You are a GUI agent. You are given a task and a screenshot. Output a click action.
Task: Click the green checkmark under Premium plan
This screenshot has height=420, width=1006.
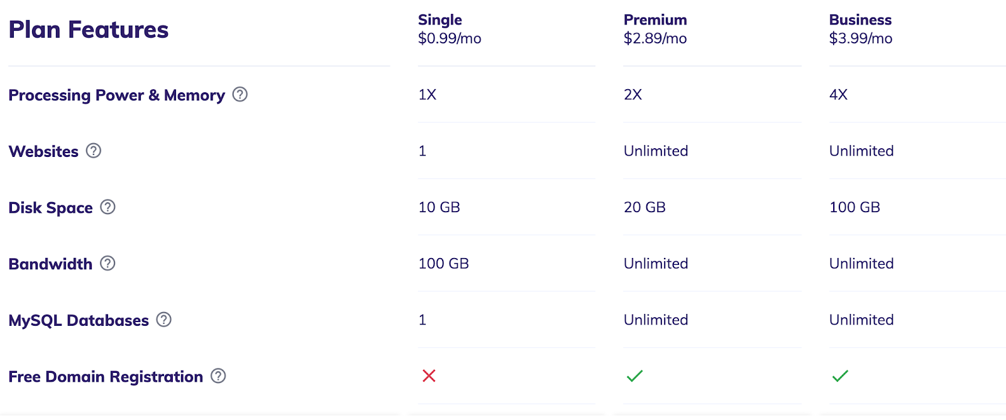[x=634, y=376]
